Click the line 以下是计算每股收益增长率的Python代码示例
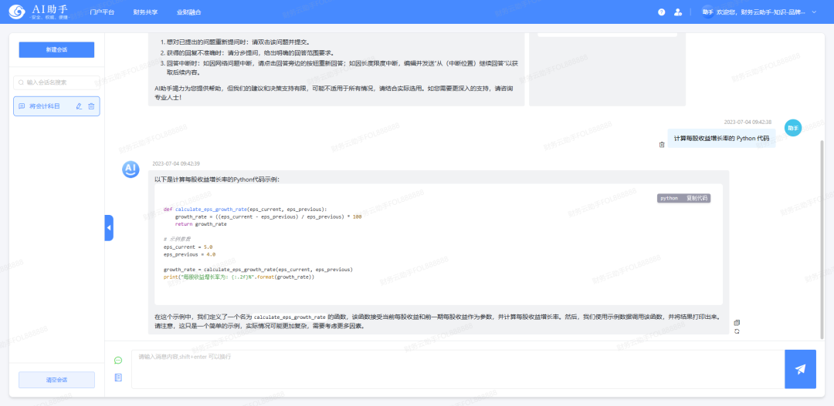The height and width of the screenshot is (406, 834). tap(217, 180)
